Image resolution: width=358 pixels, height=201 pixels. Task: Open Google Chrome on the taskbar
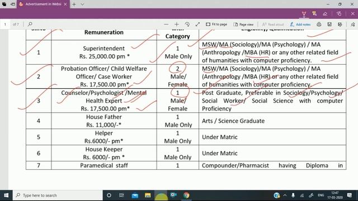pos(186,195)
